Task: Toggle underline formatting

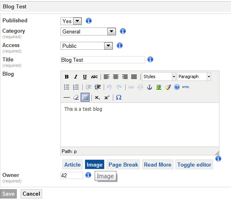Action: pos(85,76)
